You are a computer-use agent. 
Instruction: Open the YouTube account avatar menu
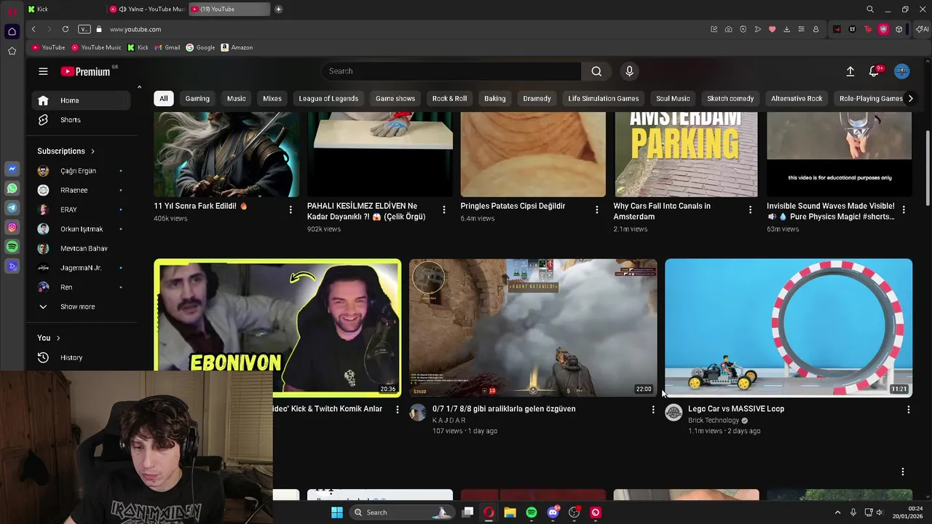point(902,71)
